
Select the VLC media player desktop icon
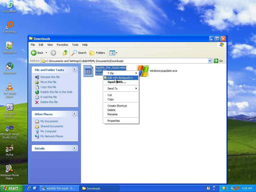click(9, 90)
